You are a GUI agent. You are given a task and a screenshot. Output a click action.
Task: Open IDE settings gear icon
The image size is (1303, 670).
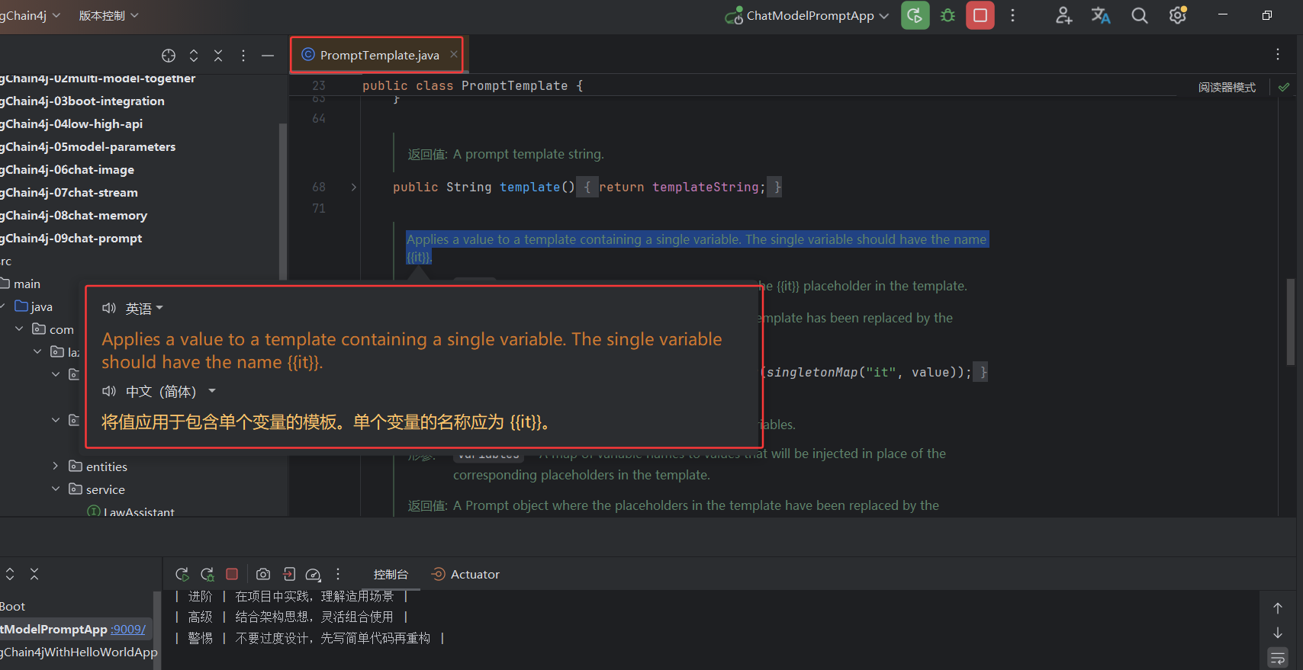(1178, 15)
